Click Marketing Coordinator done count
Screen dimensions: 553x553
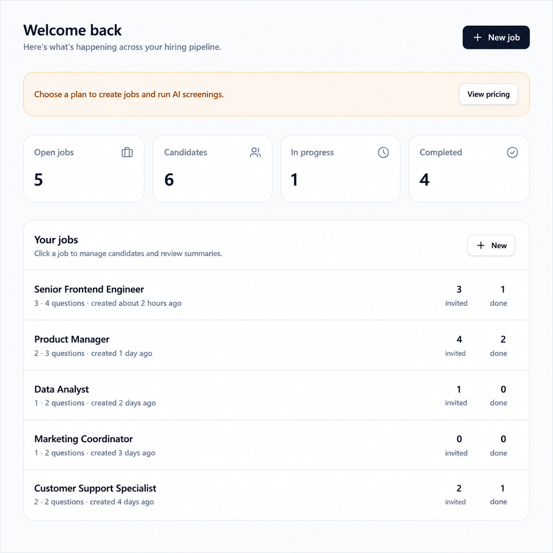point(503,439)
